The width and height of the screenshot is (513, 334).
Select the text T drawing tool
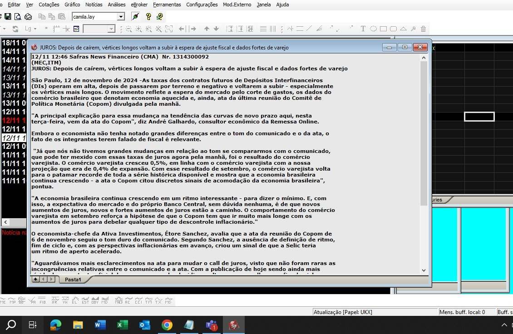(363, 29)
